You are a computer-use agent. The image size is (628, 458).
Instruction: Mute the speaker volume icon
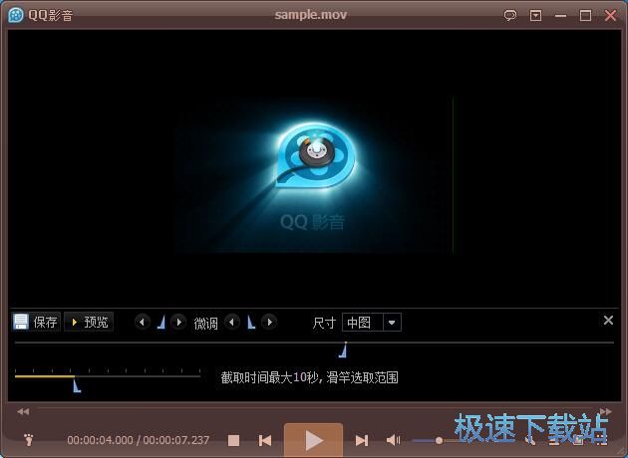(393, 440)
